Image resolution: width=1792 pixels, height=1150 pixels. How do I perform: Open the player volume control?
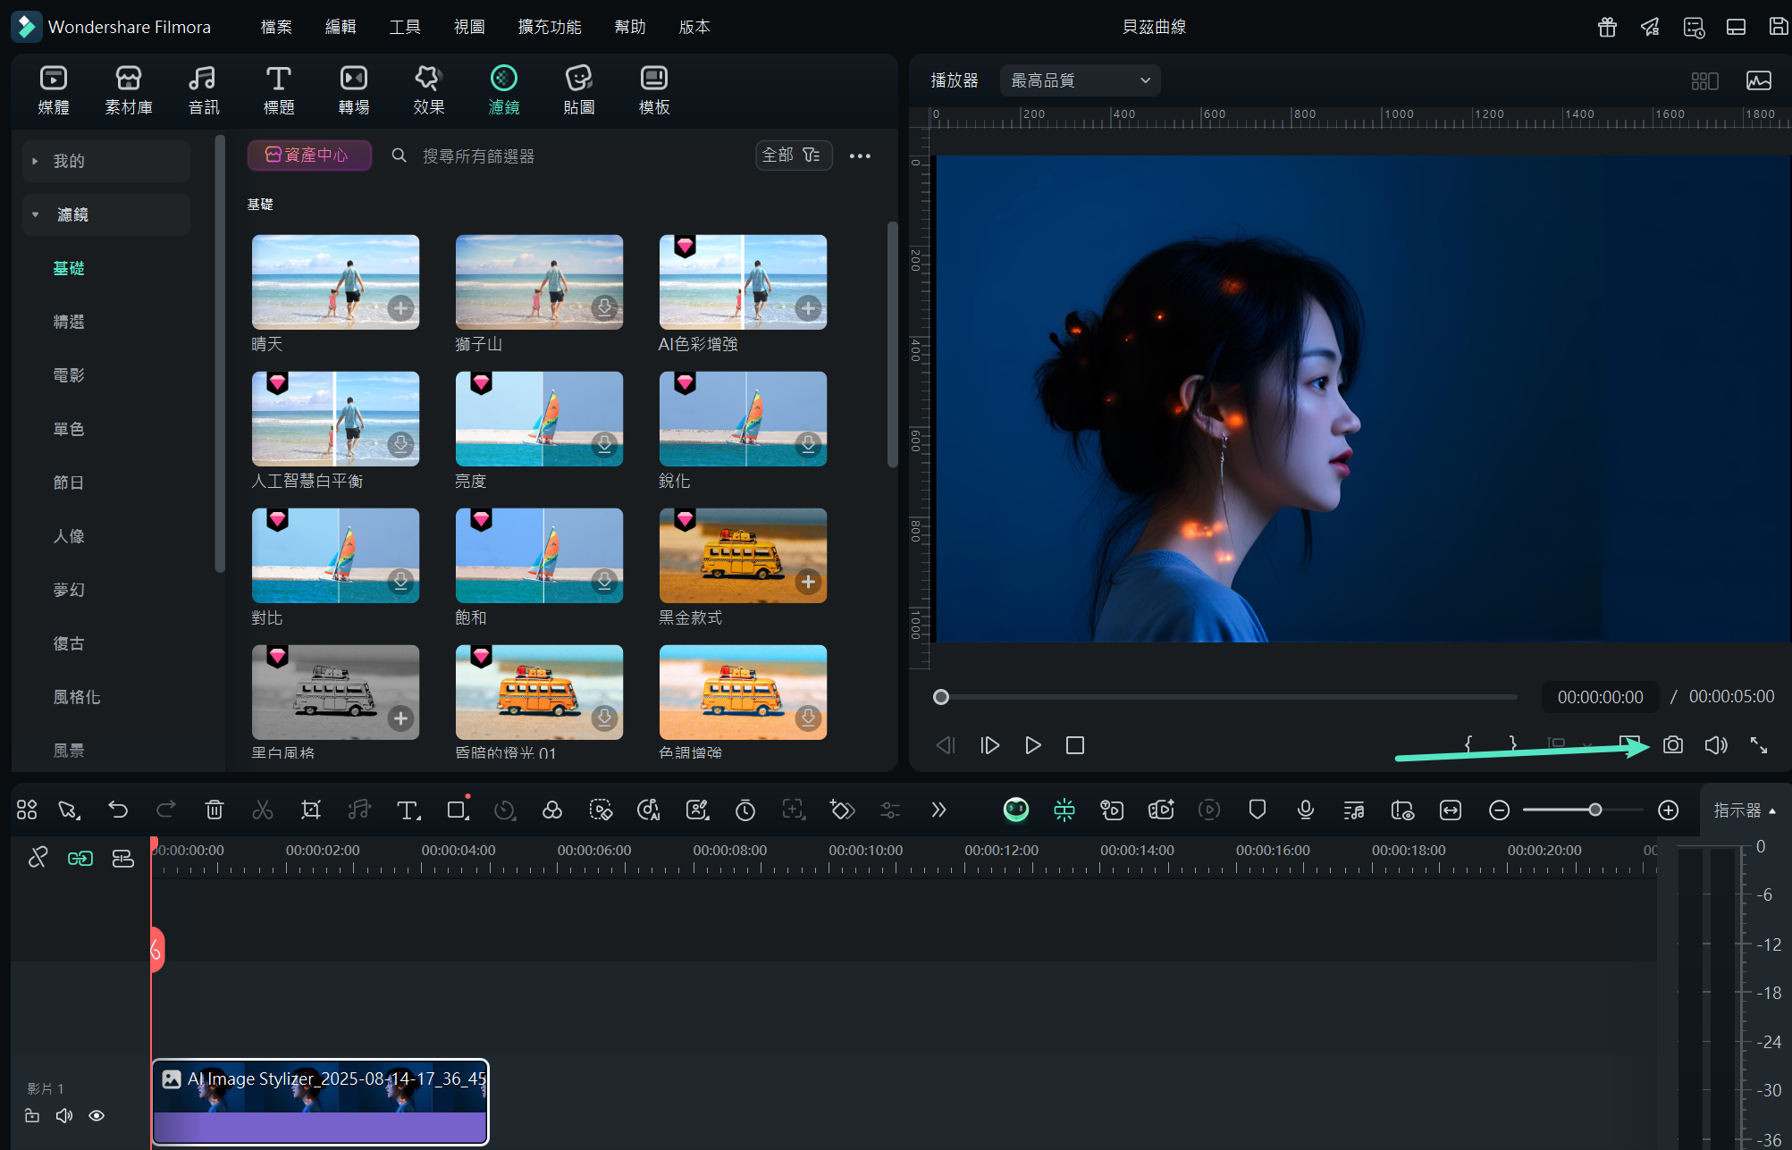1716,745
